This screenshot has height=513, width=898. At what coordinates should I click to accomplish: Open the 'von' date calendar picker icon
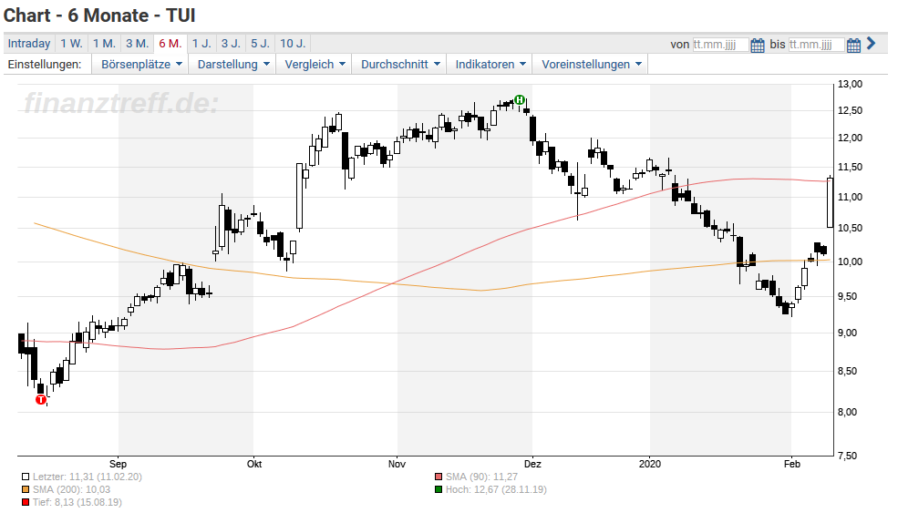(757, 45)
